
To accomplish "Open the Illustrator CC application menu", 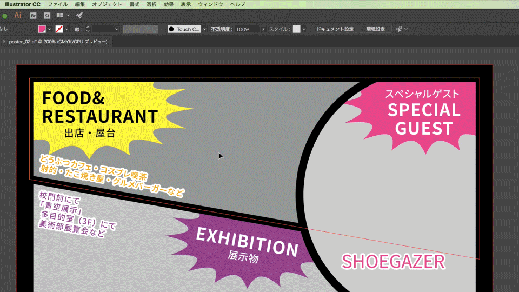I will coord(23,4).
